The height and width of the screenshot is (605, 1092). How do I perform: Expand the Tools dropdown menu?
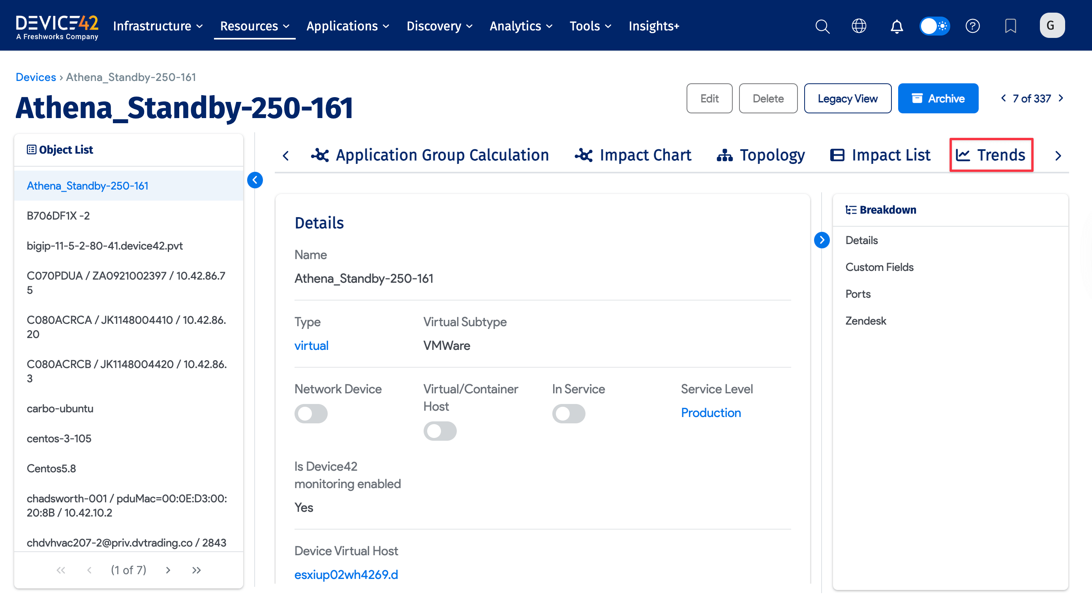coord(590,26)
